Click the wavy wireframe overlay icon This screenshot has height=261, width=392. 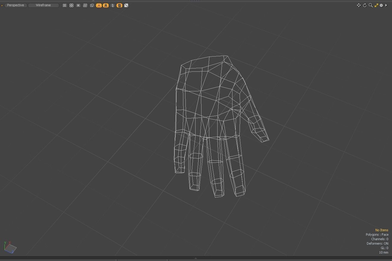[x=85, y=5]
